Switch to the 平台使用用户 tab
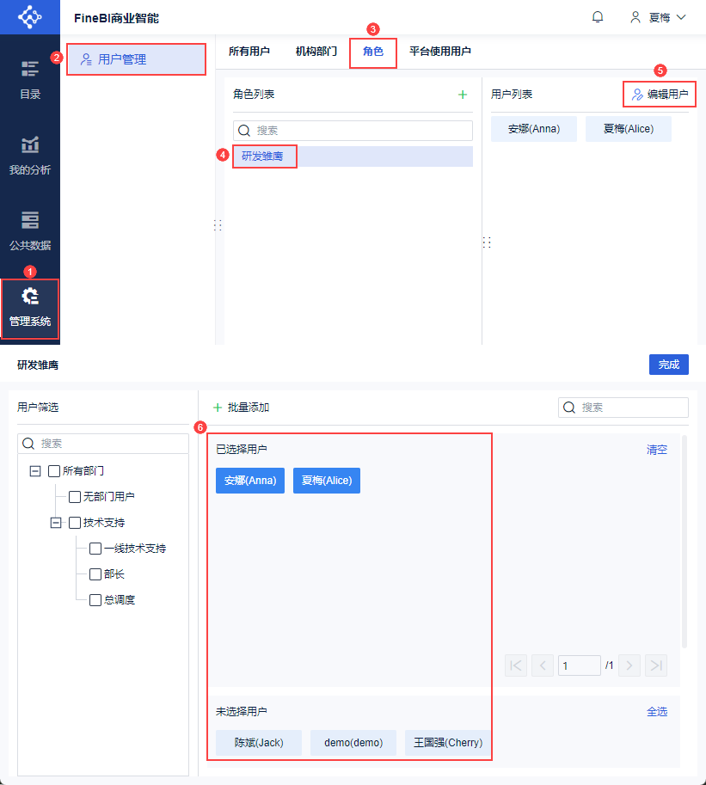 tap(439, 51)
